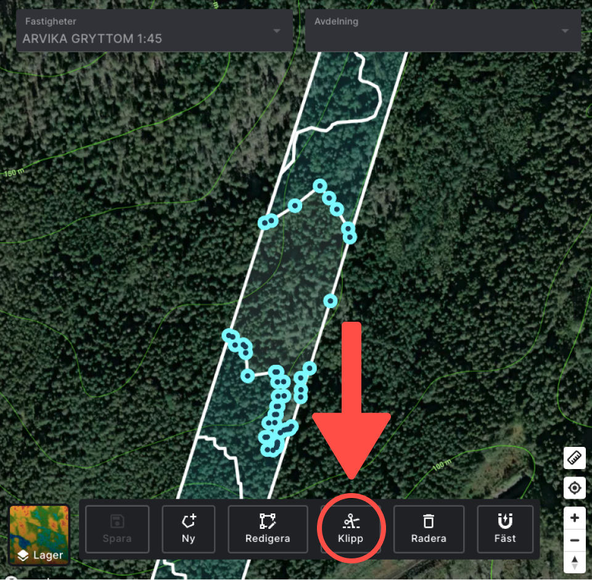The height and width of the screenshot is (580, 592).
Task: Zoom in with the plus button
Action: 574,518
